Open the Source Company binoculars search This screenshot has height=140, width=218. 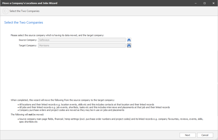tap(129, 40)
